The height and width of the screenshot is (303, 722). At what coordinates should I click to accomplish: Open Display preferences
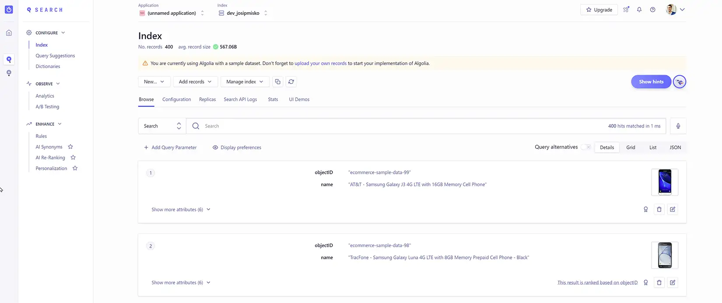pyautogui.click(x=237, y=148)
